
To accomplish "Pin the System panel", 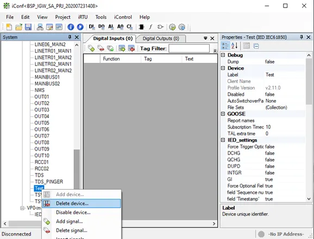I will pos(70,37).
